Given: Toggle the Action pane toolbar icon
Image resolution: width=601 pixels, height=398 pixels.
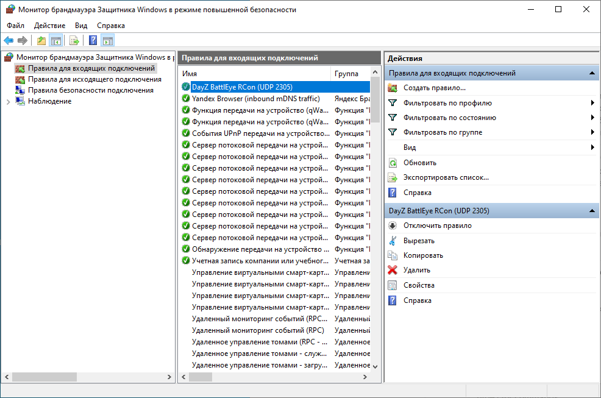Looking at the screenshot, I should (x=108, y=40).
